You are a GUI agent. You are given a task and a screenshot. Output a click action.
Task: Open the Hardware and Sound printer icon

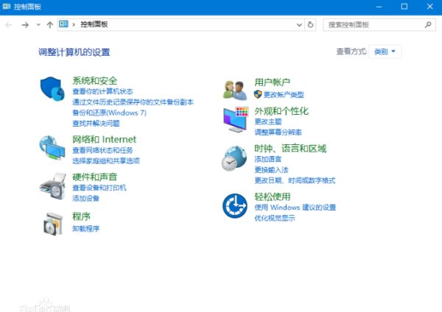[x=53, y=186]
